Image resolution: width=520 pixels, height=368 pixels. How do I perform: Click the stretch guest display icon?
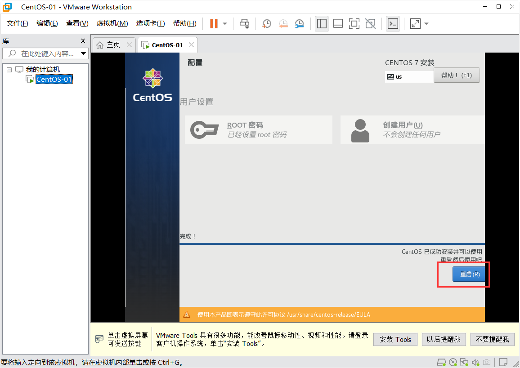415,23
